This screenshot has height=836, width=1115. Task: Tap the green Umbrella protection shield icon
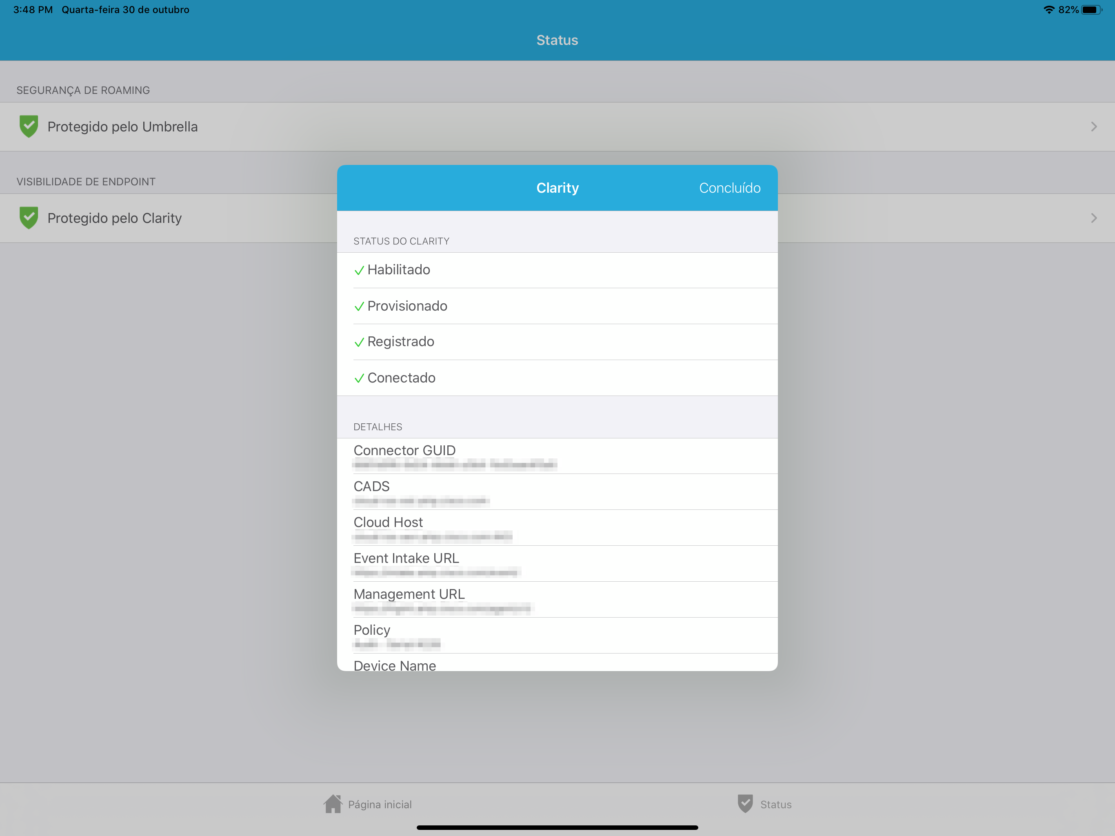pyautogui.click(x=29, y=126)
